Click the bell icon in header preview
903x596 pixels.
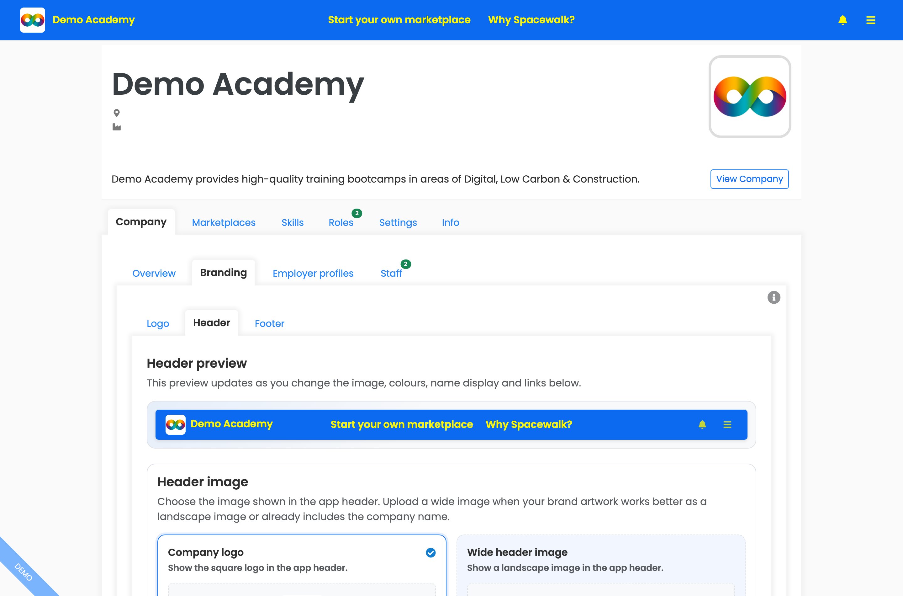point(702,425)
